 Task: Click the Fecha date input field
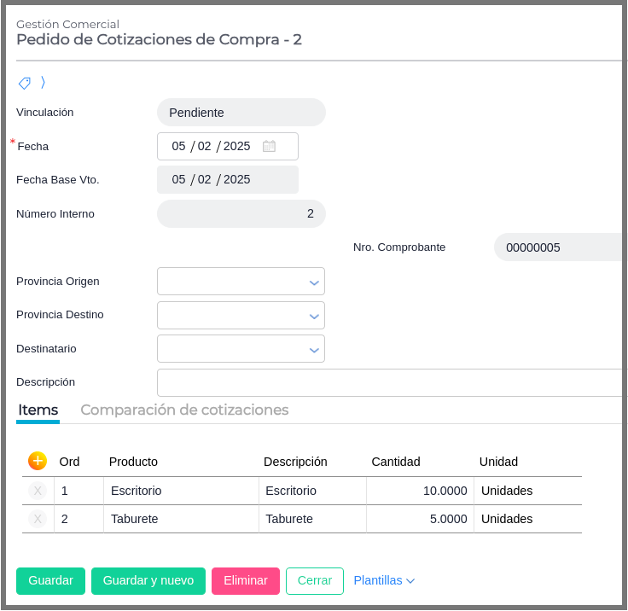pyautogui.click(x=213, y=146)
